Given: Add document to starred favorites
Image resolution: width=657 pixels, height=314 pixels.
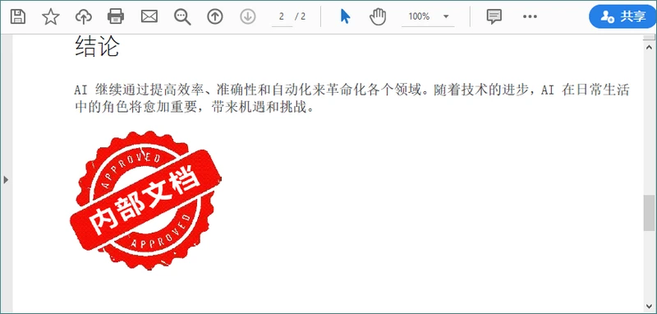Looking at the screenshot, I should (51, 16).
